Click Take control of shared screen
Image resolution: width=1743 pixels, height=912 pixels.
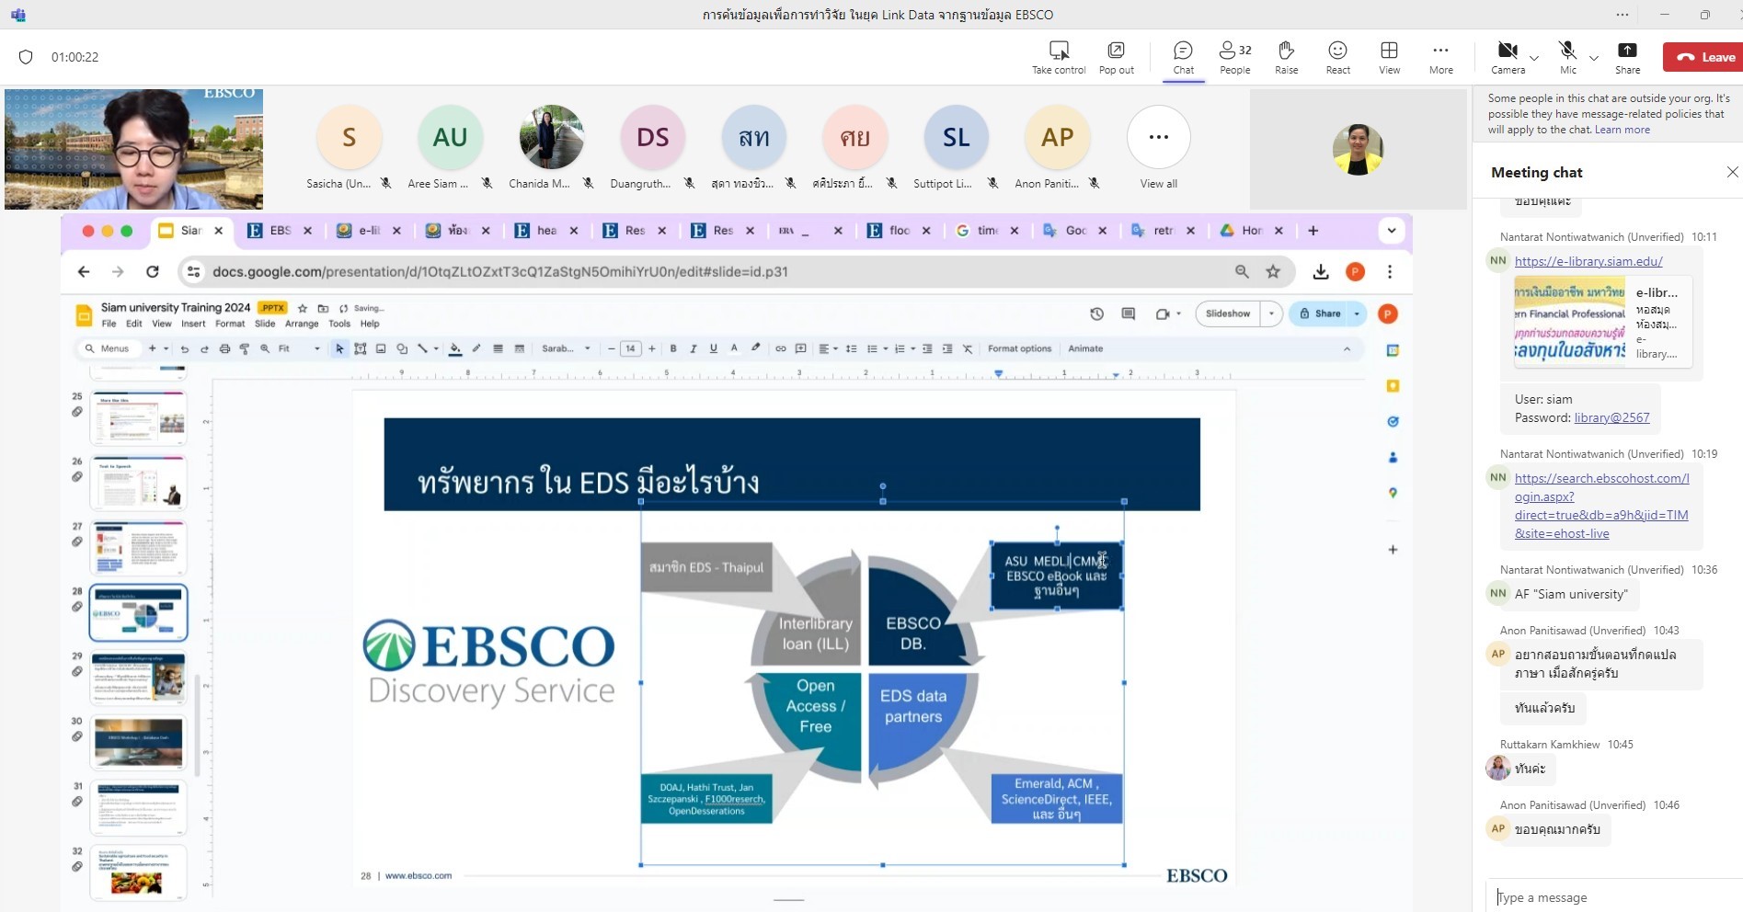point(1059,57)
